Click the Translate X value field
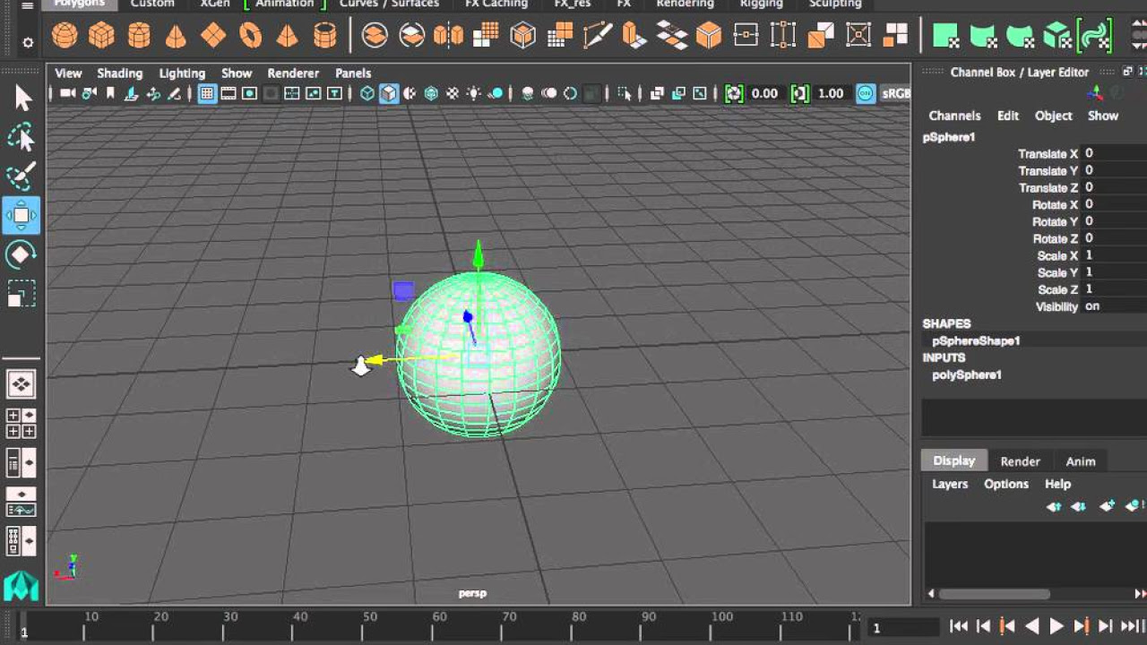The width and height of the screenshot is (1147, 645). [1111, 153]
